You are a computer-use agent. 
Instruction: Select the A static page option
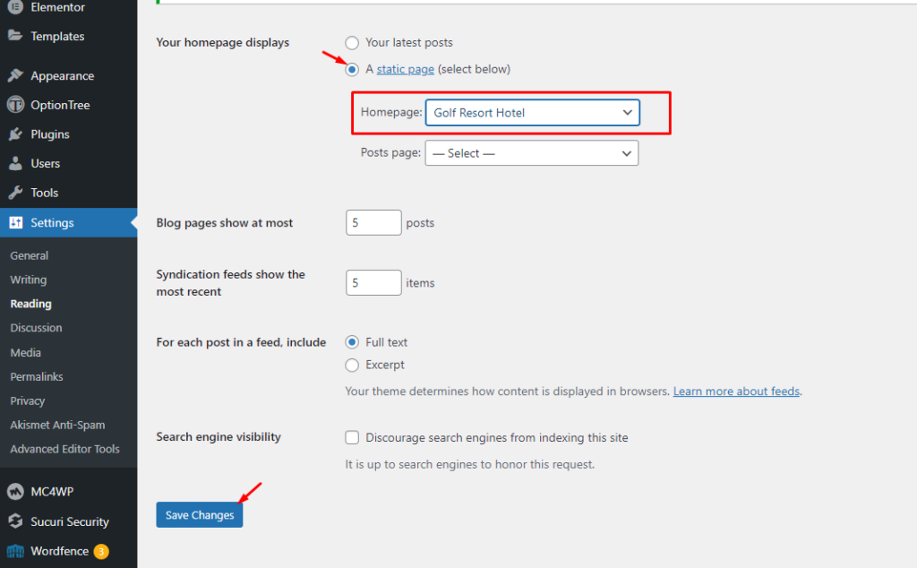[352, 69]
